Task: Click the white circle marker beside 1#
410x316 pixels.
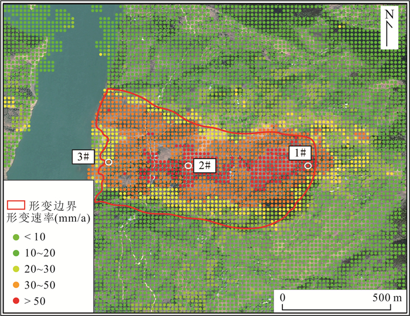Action: [x=308, y=166]
